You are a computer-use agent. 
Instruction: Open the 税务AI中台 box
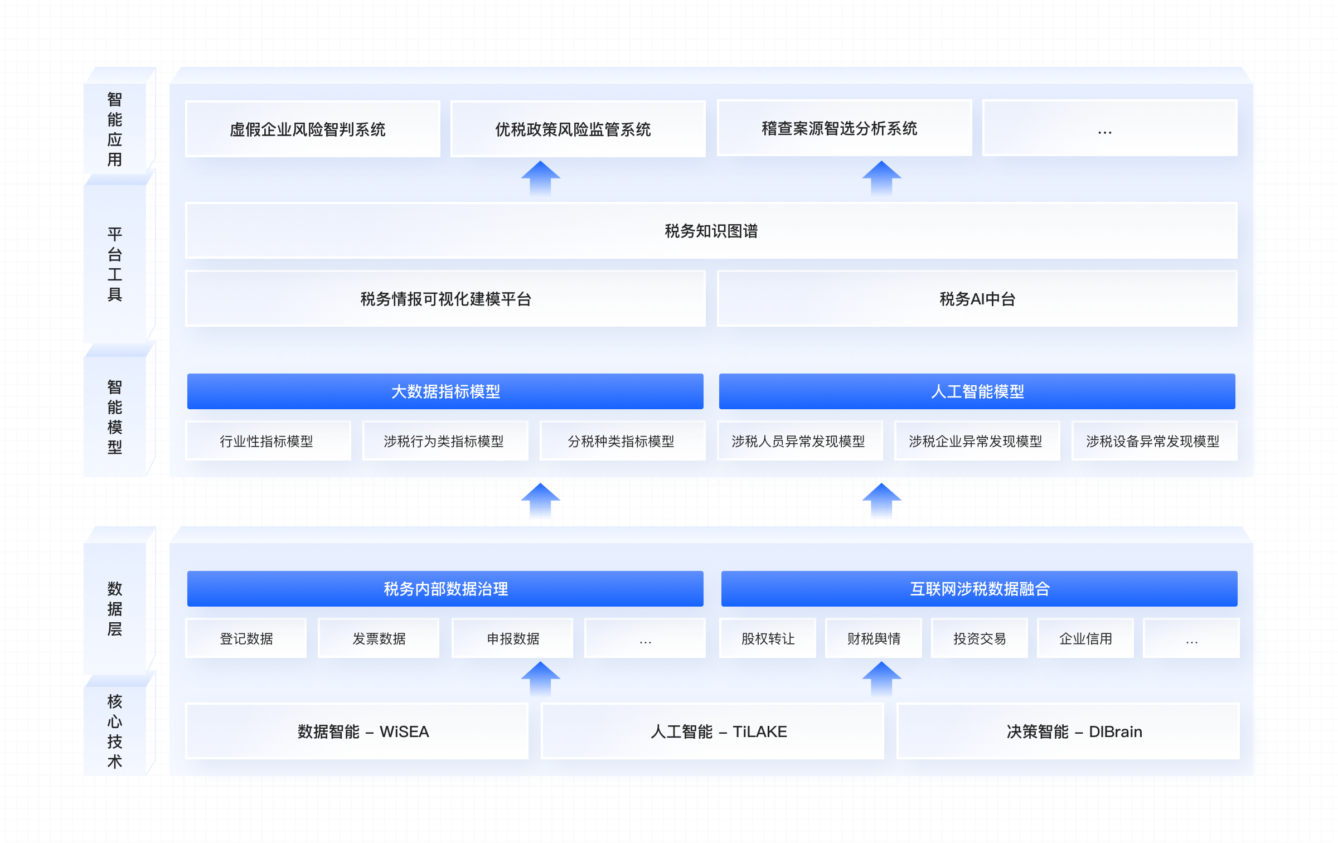977,298
